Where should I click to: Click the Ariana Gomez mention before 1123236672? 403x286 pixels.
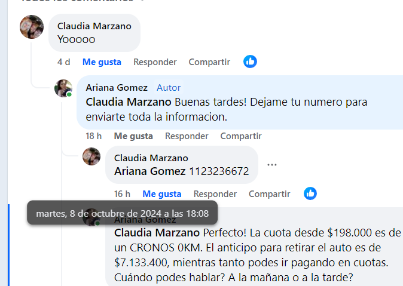pyautogui.click(x=150, y=171)
